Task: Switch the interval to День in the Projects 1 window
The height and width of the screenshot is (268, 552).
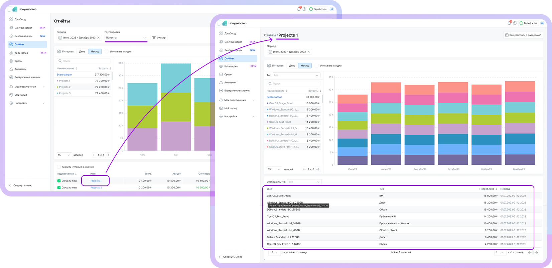Action: (292, 66)
